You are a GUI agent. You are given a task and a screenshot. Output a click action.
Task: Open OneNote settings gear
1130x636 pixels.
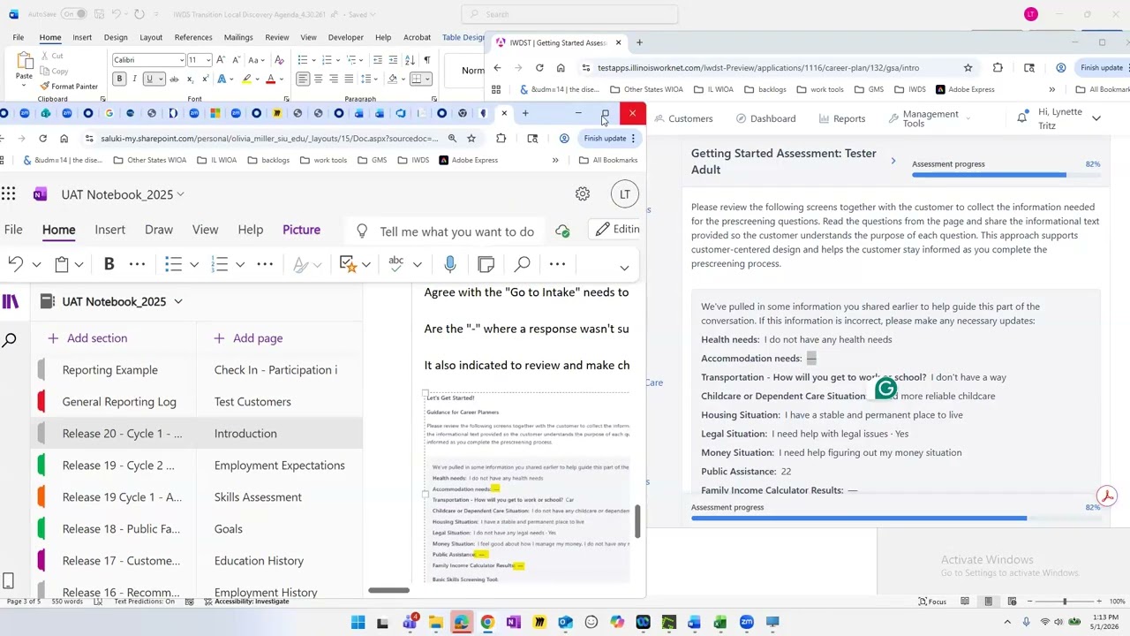pos(583,194)
